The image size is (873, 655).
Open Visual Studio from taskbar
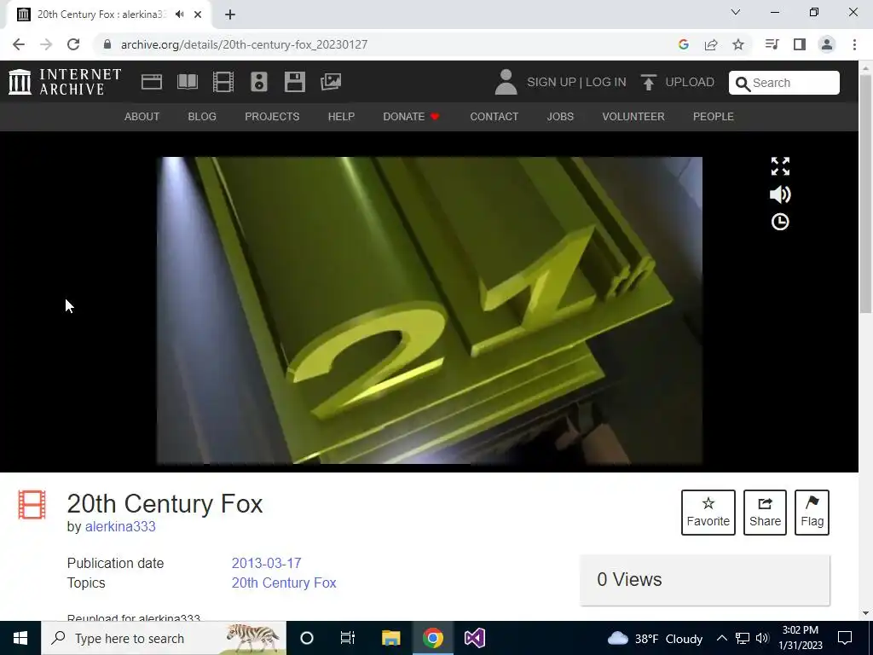tap(475, 638)
